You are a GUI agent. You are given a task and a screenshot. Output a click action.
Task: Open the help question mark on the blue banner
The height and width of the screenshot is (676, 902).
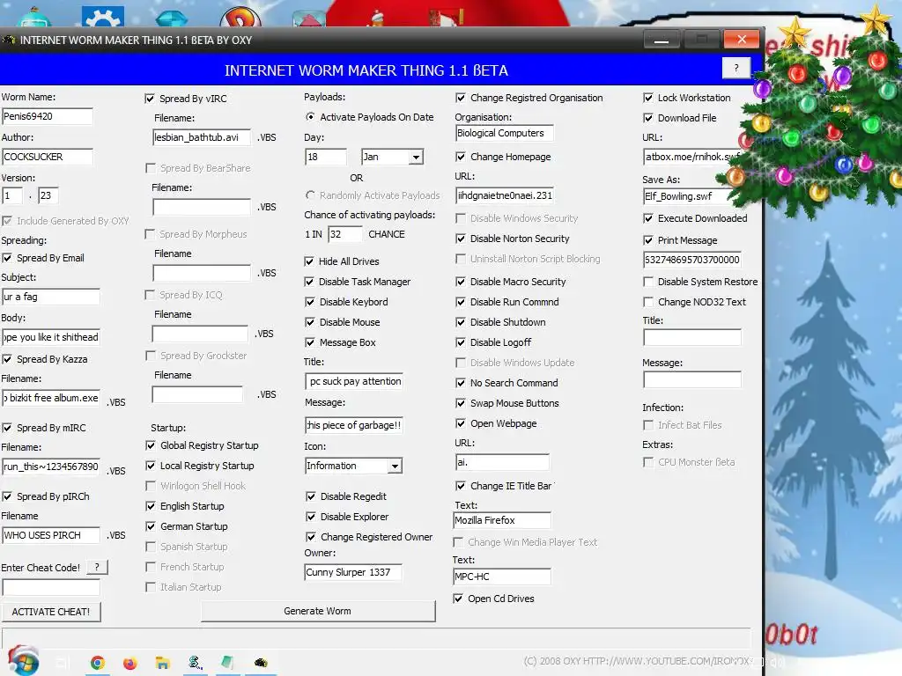736,69
